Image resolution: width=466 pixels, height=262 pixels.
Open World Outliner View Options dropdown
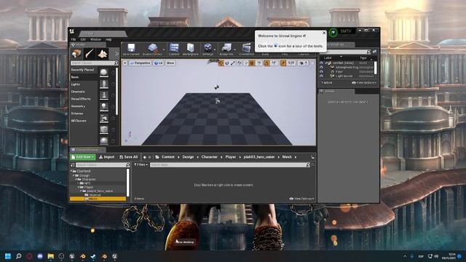[x=364, y=83]
